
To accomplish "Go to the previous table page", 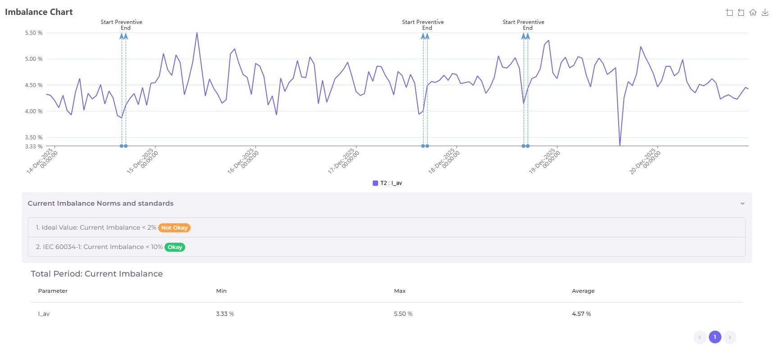I will click(x=700, y=337).
